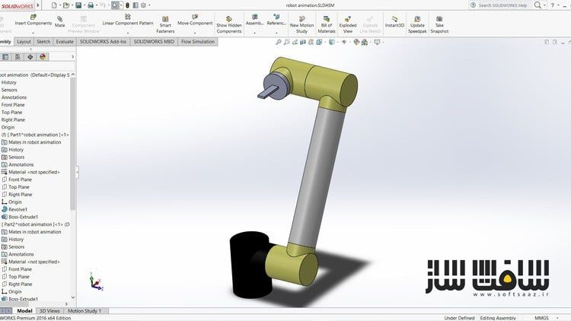Open the Options gear icon
Viewport: 571px width, 321px height.
(x=143, y=5)
